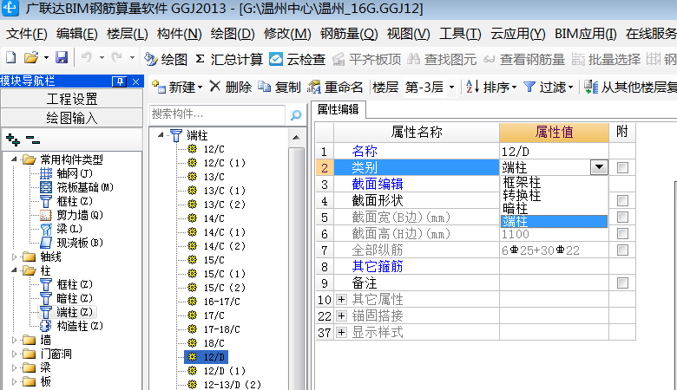Open the 楼层(L) menu
The height and width of the screenshot is (390, 677).
pos(128,34)
